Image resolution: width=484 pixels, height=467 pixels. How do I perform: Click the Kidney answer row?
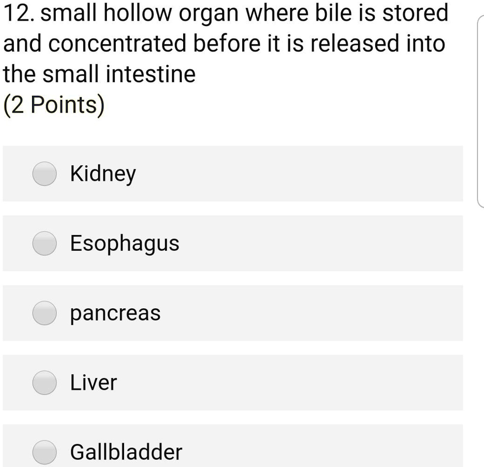pos(231,174)
